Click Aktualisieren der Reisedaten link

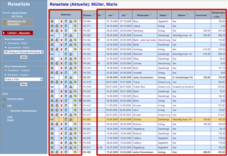pyautogui.click(x=17, y=22)
